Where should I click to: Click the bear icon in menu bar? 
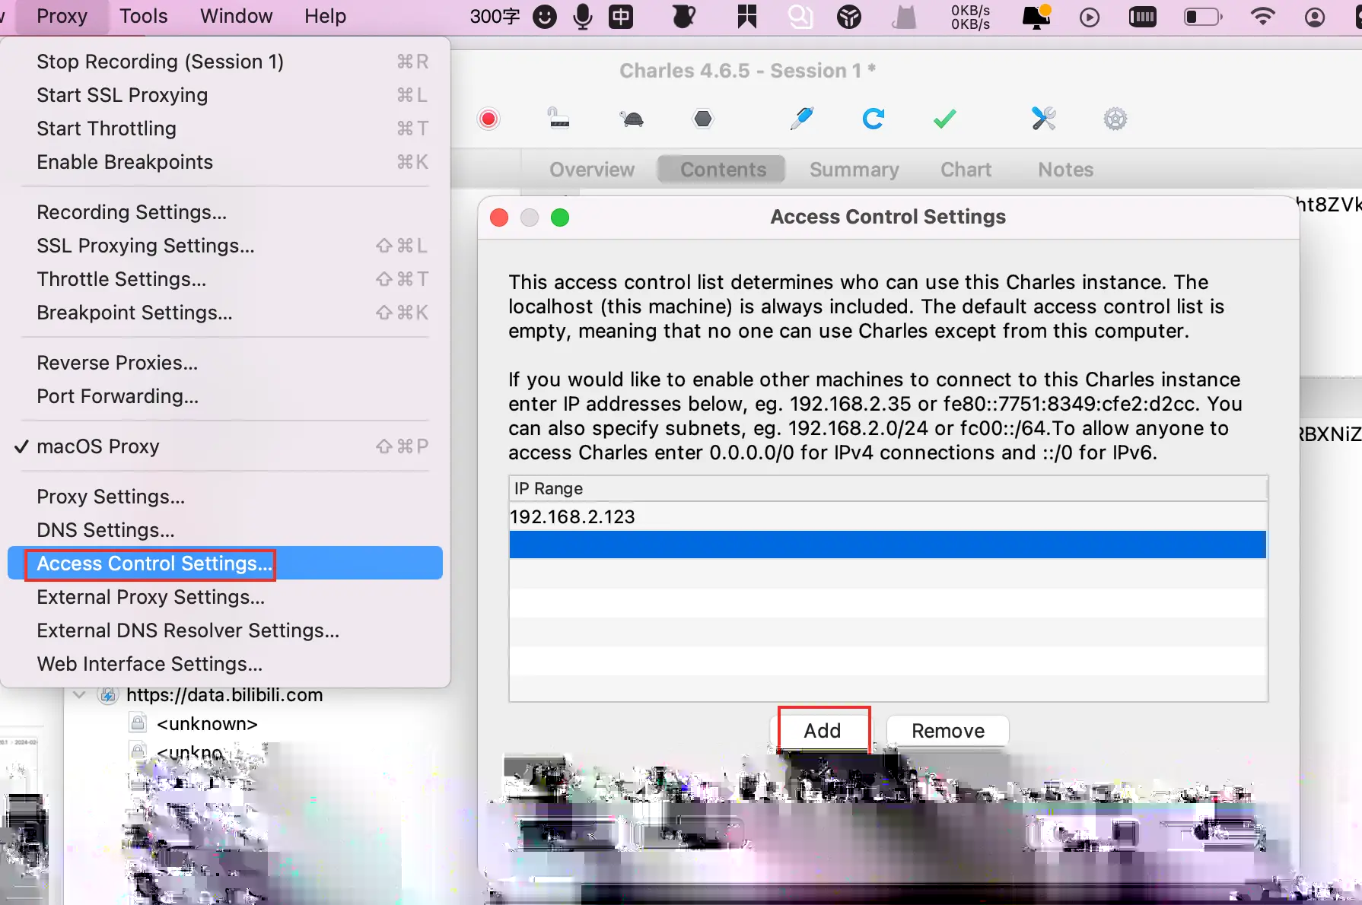coord(684,17)
